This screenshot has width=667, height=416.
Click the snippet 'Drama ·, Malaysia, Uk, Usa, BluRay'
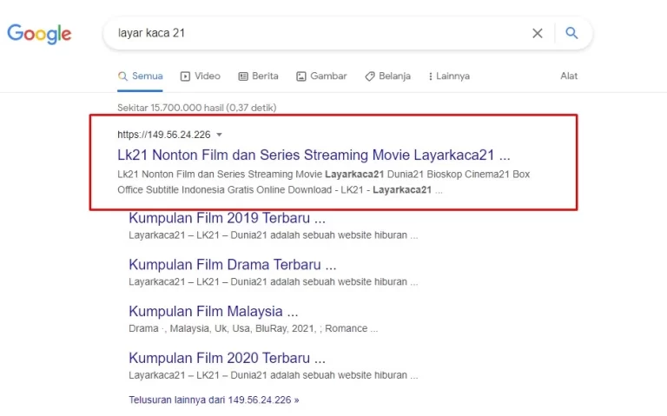coord(253,329)
